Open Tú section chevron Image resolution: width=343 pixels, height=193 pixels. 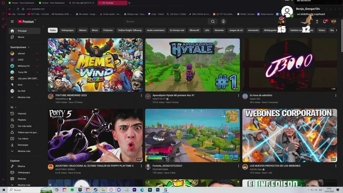click(16, 107)
